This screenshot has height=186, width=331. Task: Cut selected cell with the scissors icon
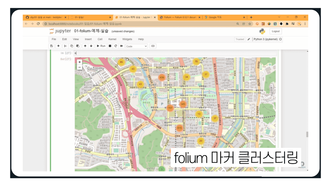(x=66, y=46)
